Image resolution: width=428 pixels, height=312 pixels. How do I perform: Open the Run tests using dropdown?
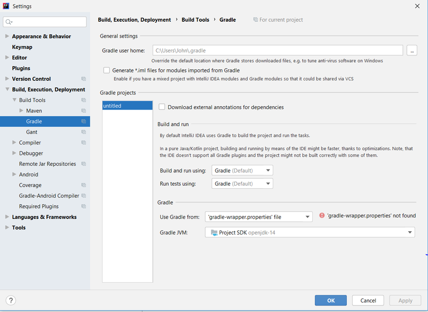[x=242, y=184]
